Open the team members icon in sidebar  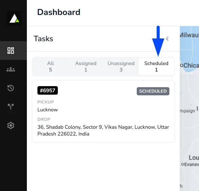11,69
